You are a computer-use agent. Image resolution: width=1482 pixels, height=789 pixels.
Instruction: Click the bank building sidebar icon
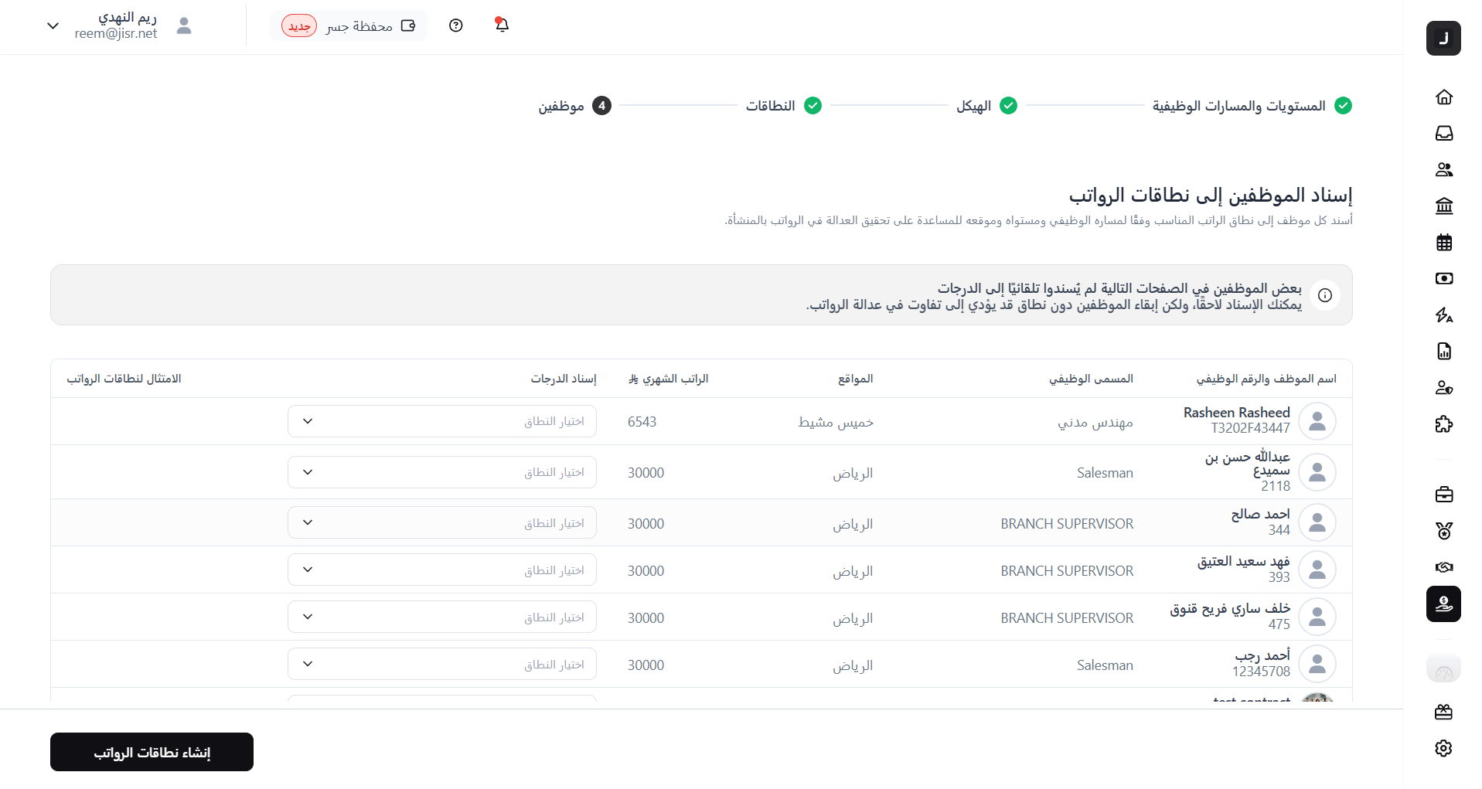tap(1443, 206)
